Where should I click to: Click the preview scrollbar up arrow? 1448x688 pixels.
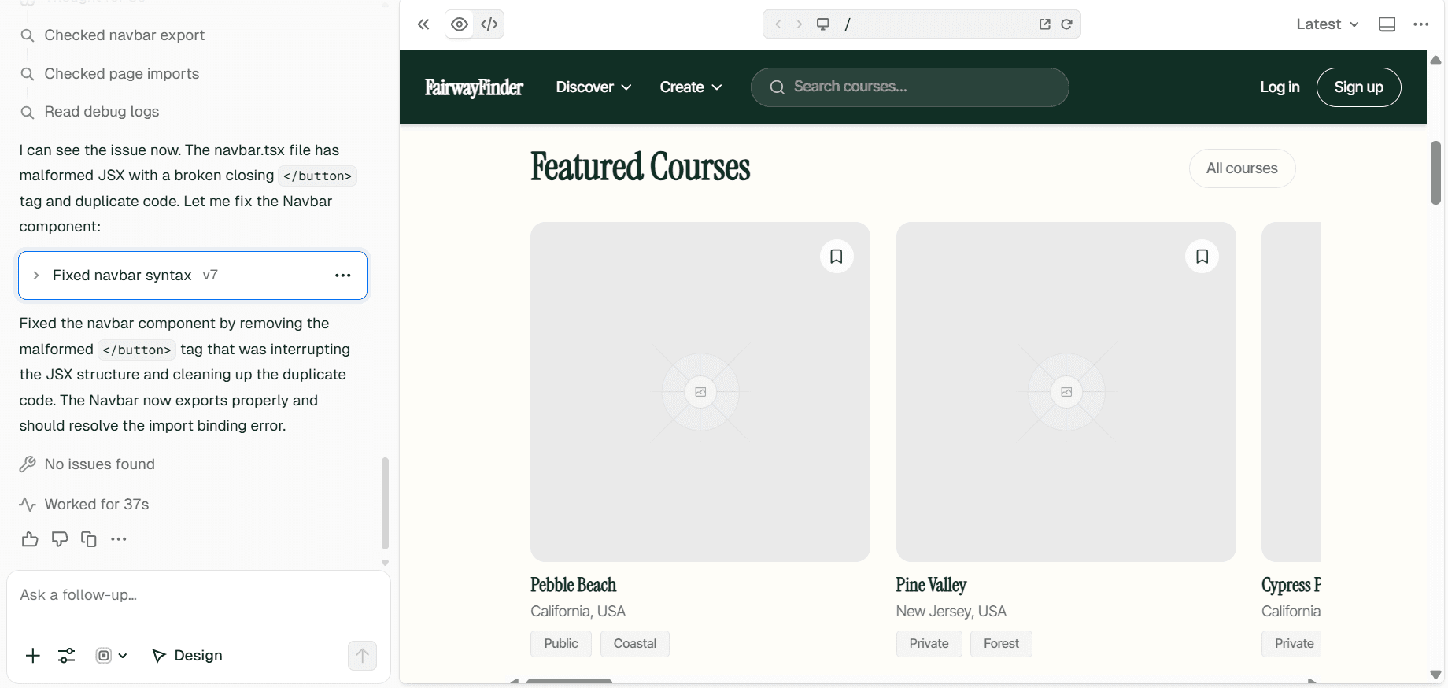[1435, 60]
